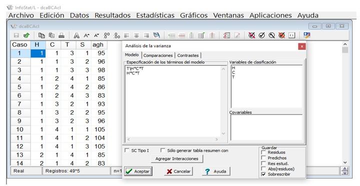
Task: Open the Estadísticas menu
Action: coord(155,15)
